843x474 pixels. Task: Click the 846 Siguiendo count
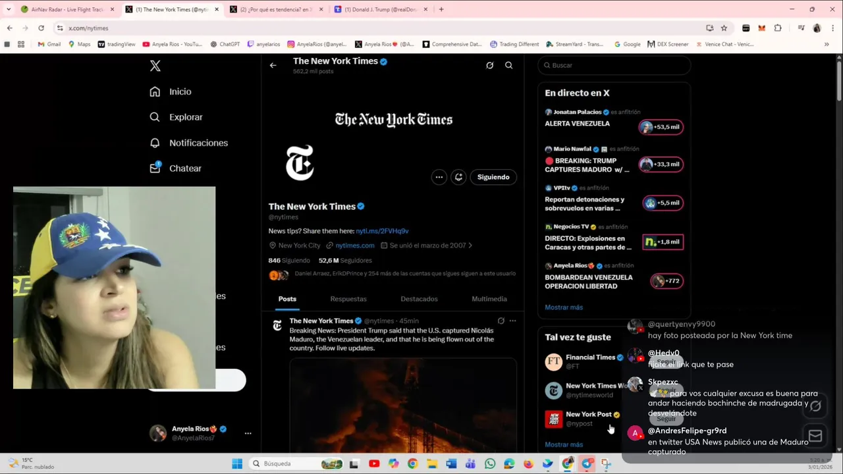(288, 261)
